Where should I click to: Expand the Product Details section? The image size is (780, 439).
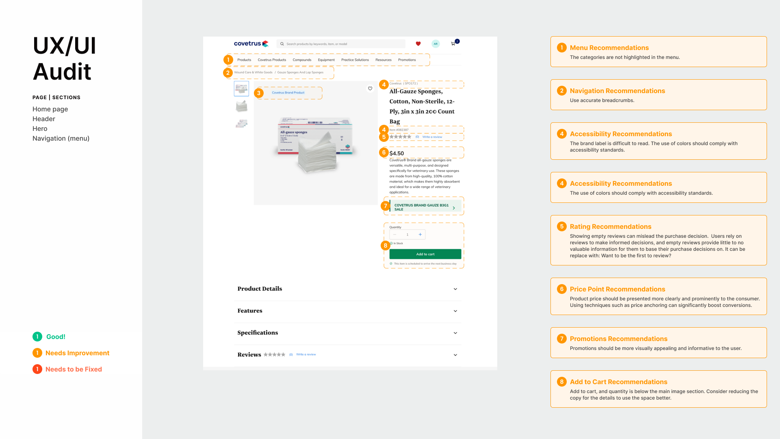point(348,289)
